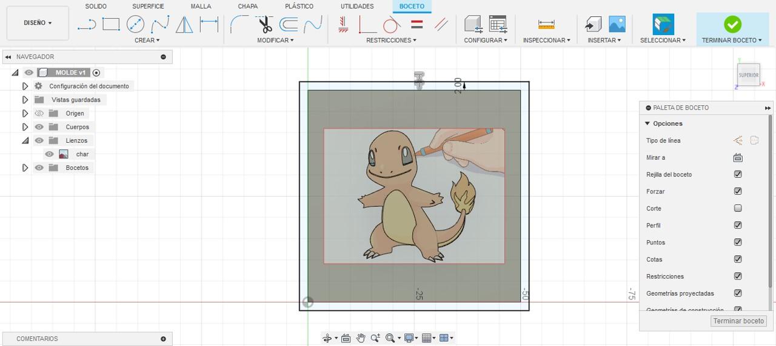Expand the Bocetos folder
Viewport: 776px width, 346px height.
point(25,168)
